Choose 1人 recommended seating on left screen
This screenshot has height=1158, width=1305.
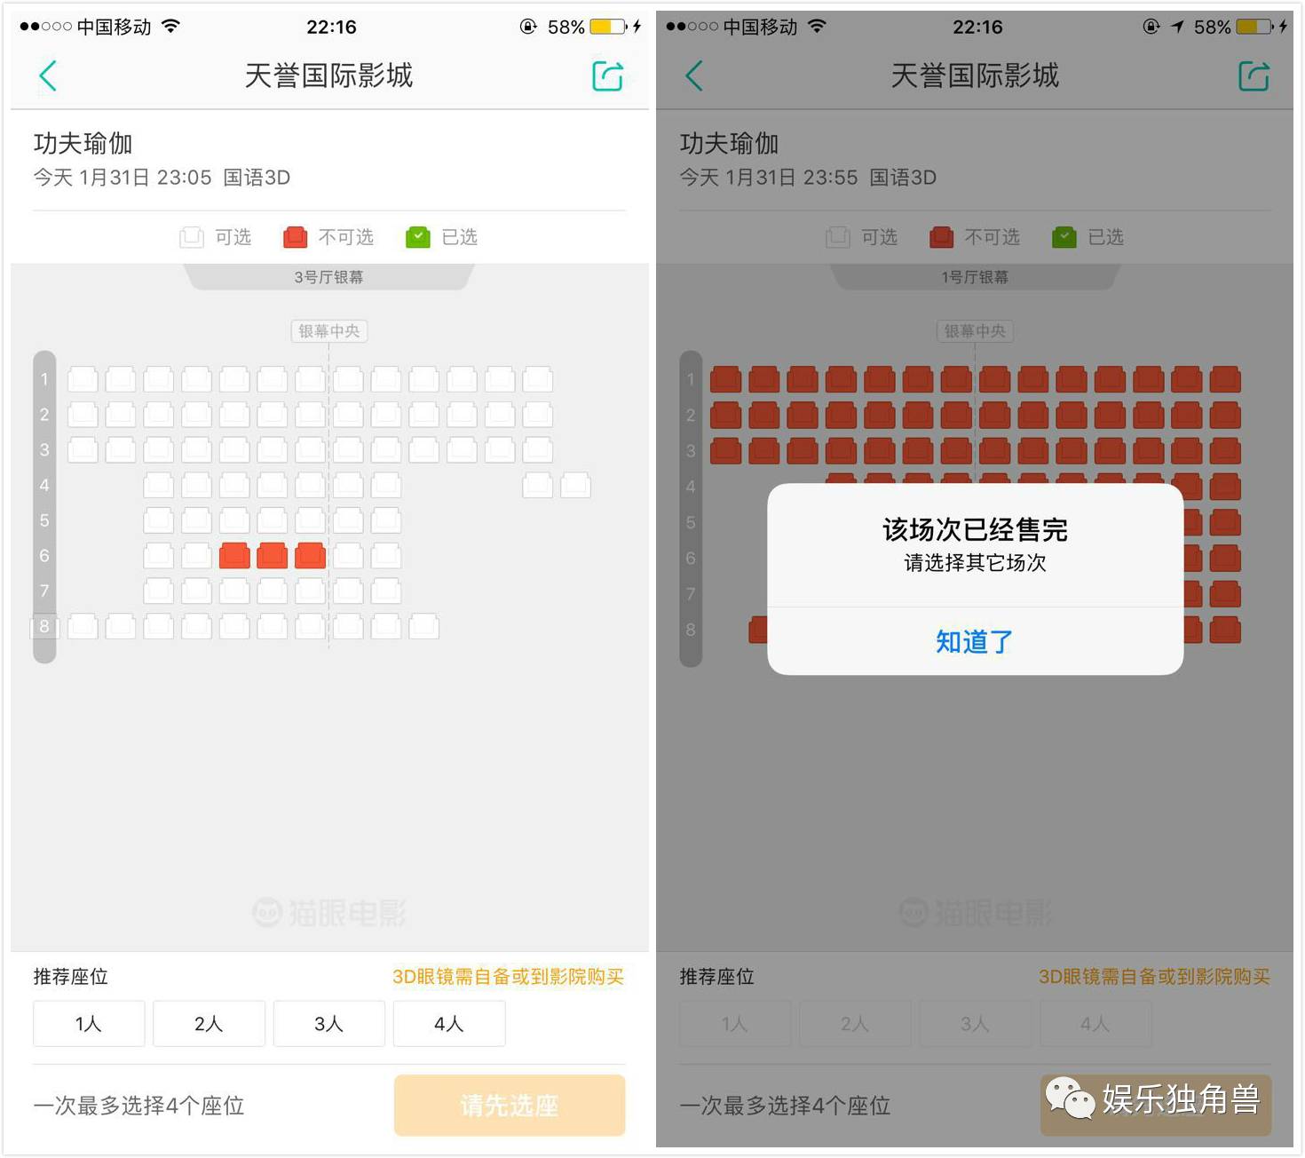[x=89, y=1024]
